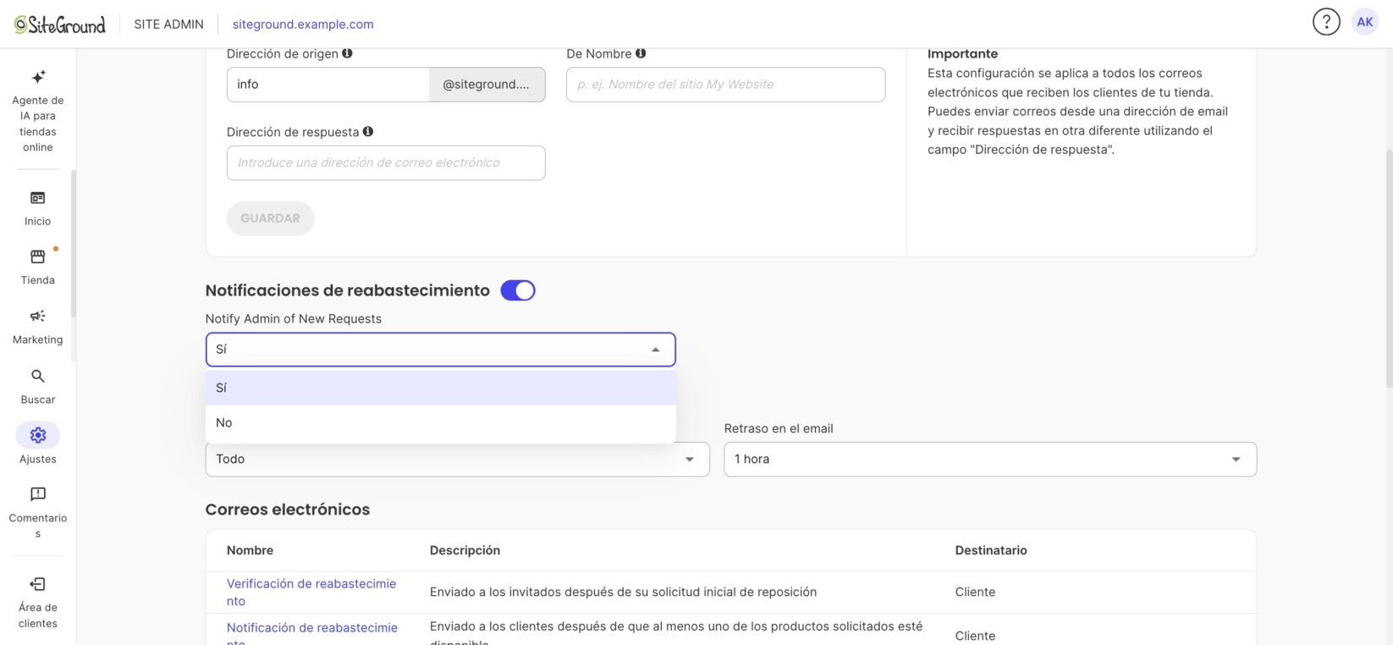Click the Importante heading

[x=963, y=54]
